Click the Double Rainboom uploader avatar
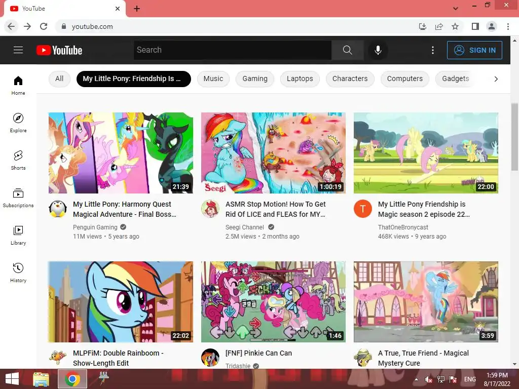The height and width of the screenshot is (389, 519). pos(58,358)
